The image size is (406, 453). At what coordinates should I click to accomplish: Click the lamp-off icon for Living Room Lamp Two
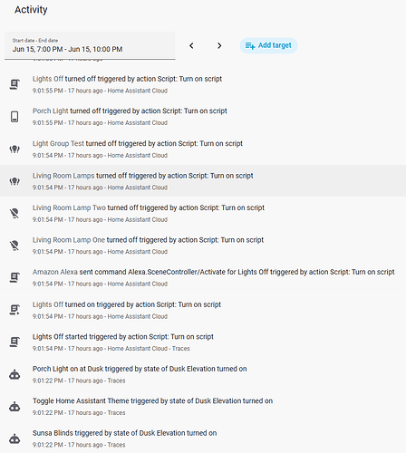[x=14, y=214]
